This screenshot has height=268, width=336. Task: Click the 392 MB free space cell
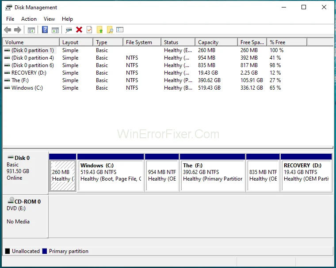pyautogui.click(x=249, y=58)
